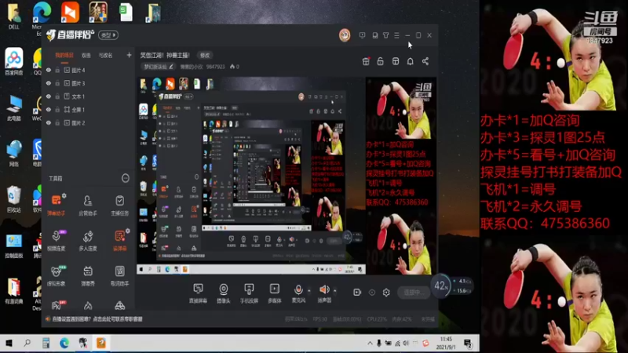Open Edge browser from taskbar
The image size is (628, 353).
tap(64, 343)
